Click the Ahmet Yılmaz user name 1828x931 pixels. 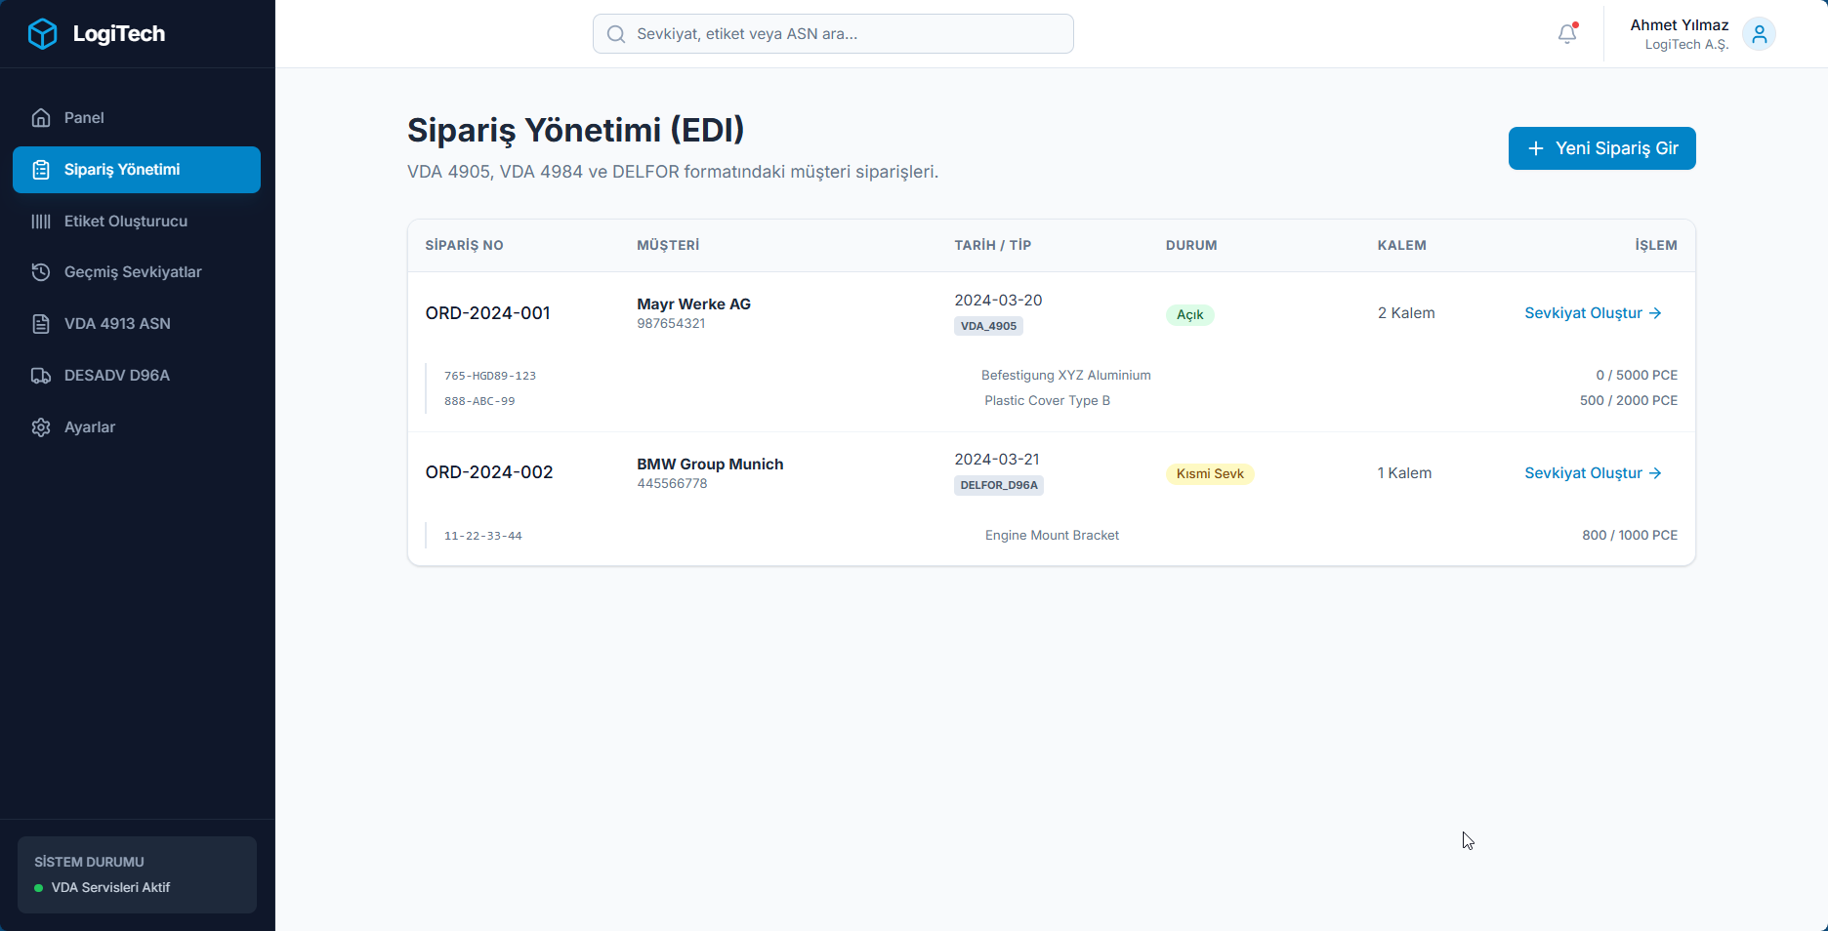(1680, 25)
